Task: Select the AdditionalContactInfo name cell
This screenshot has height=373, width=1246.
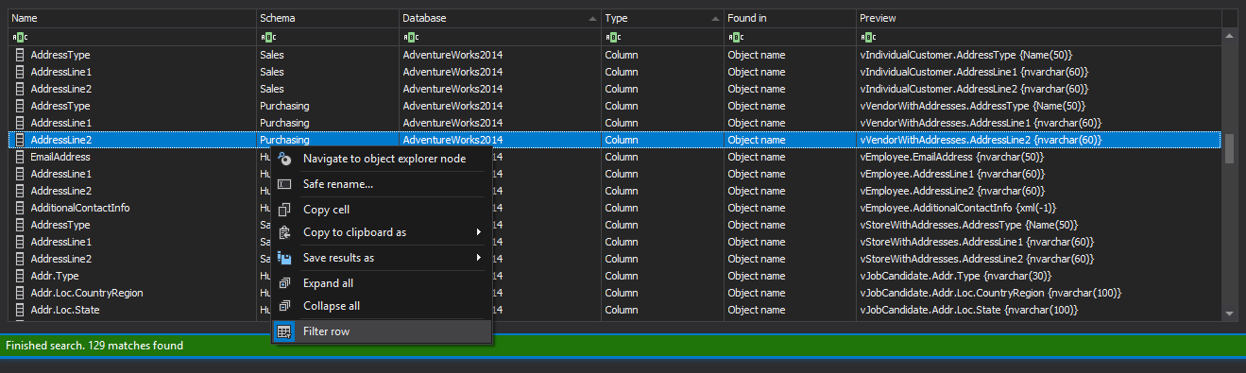Action: tap(132, 208)
